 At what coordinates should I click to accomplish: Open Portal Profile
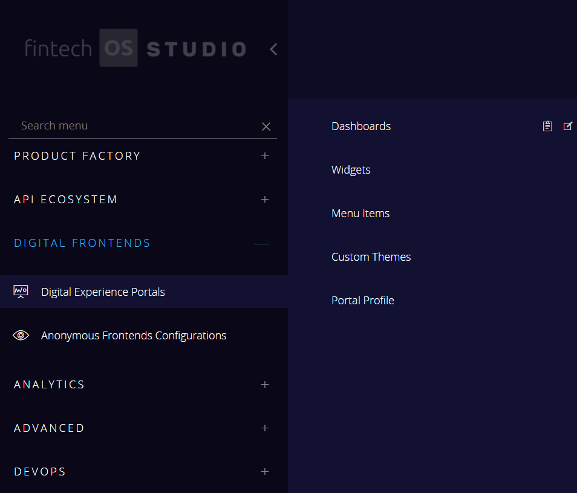tap(362, 301)
